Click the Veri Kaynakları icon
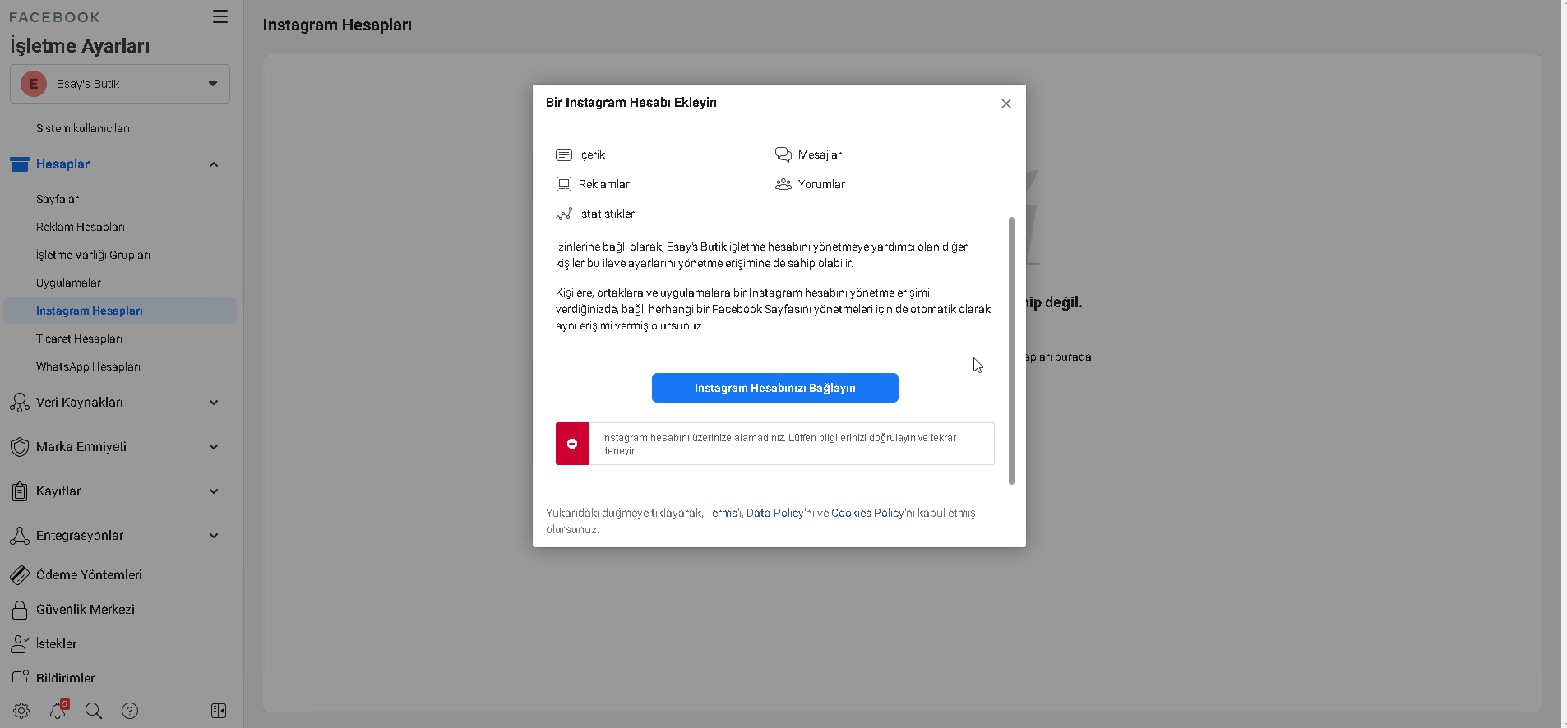1567x728 pixels. (20, 403)
